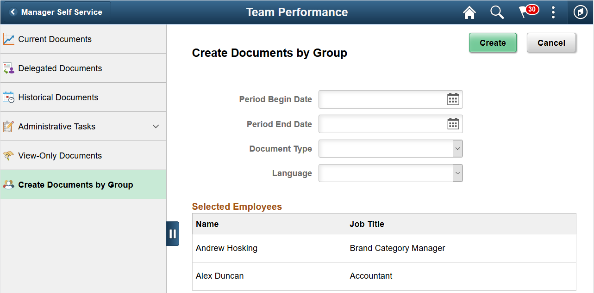594x293 pixels.
Task: Click the Create Documents by Group people icon
Action: pyautogui.click(x=8, y=185)
